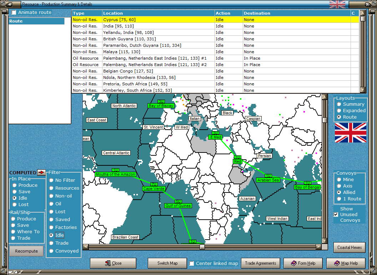This screenshot has height=275, width=377.
Task: Choose the Oil filter option
Action: pos(51,204)
